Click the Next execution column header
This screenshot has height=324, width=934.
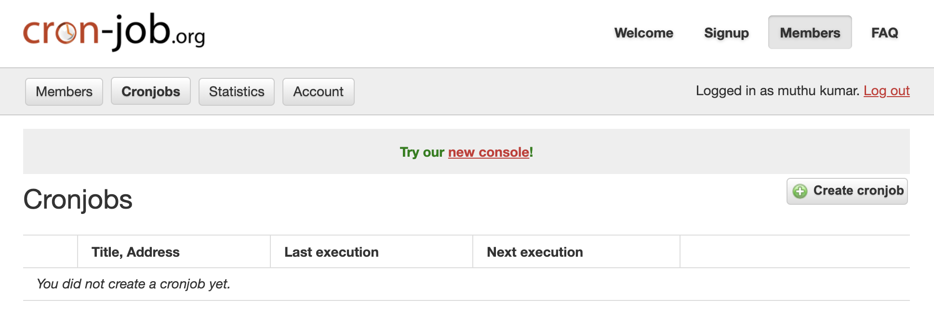pyautogui.click(x=534, y=252)
